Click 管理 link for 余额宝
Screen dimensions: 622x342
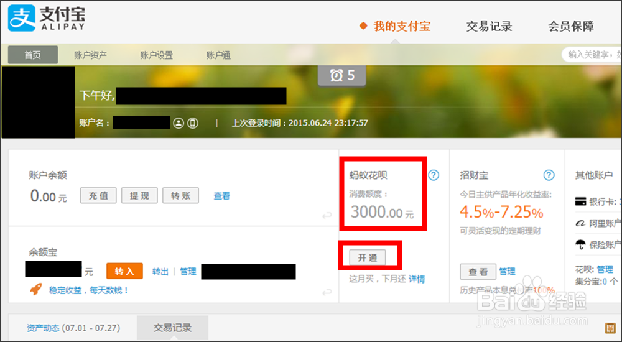(x=188, y=272)
